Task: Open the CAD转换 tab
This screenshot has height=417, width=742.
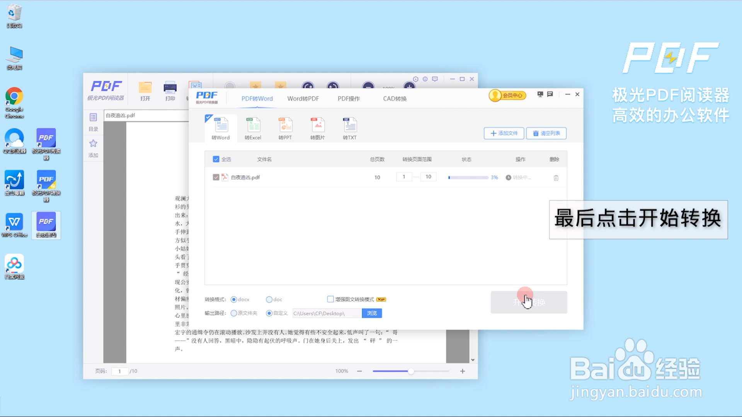Action: pyautogui.click(x=394, y=98)
